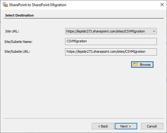Browse for a destination site
The width and height of the screenshot is (167, 133).
(x=142, y=65)
